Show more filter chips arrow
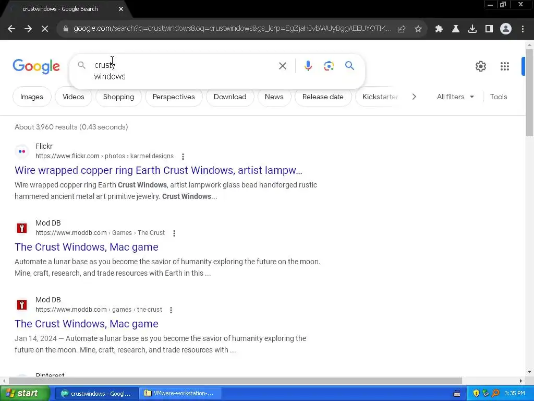 click(414, 97)
